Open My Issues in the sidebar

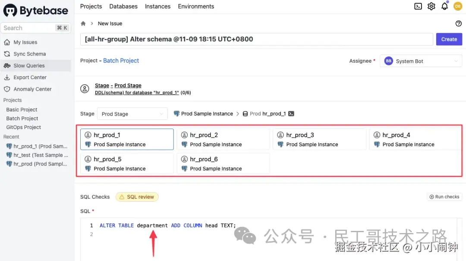click(36, 43)
